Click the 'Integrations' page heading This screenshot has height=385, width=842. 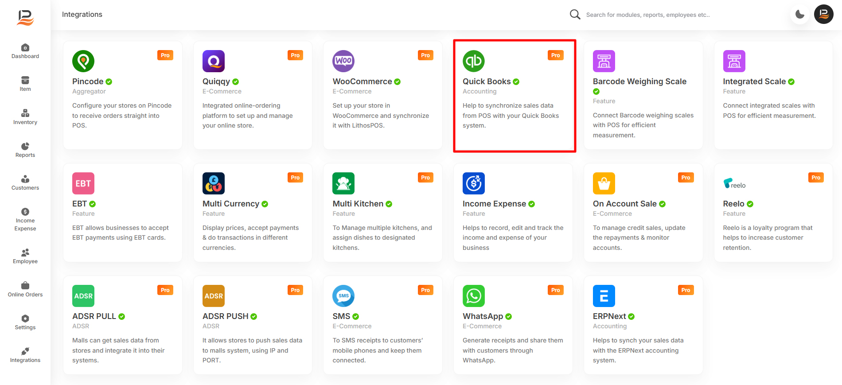82,14
